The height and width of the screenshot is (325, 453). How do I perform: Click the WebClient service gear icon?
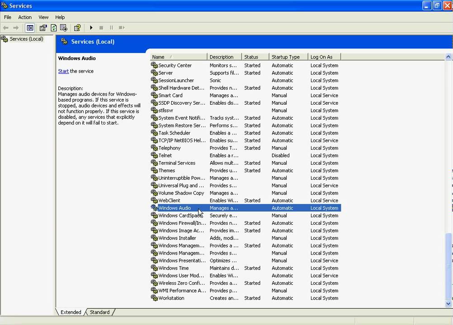[154, 200]
